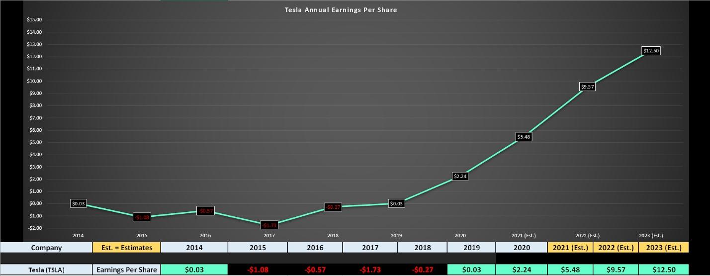The height and width of the screenshot is (276, 710).
Task: Click the 2021 (Est.) x-axis label under chart
Action: 524,236
